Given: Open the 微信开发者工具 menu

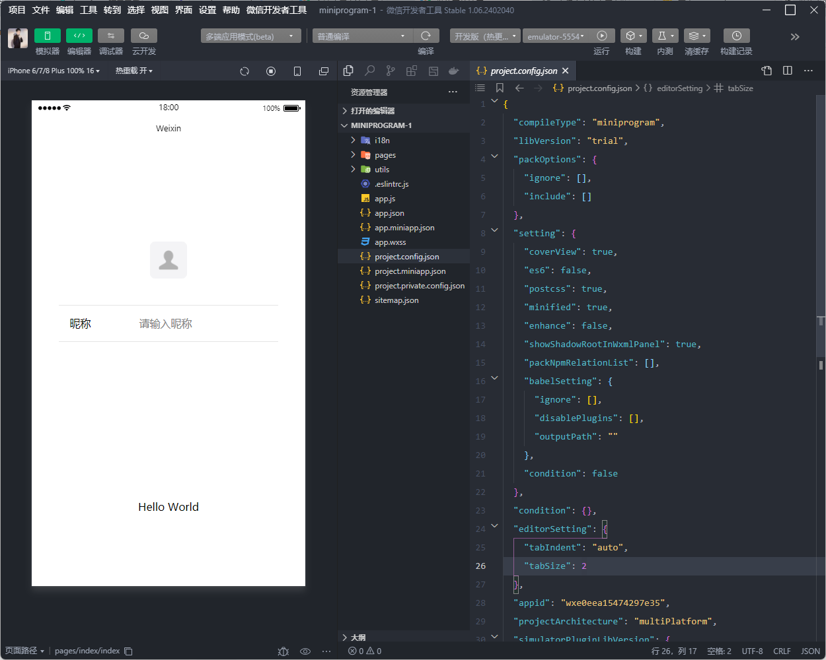Looking at the screenshot, I should click(276, 10).
